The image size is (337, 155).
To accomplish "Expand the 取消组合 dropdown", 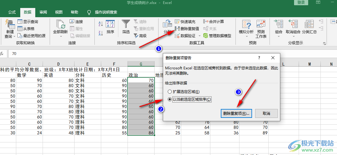I will click(x=293, y=36).
